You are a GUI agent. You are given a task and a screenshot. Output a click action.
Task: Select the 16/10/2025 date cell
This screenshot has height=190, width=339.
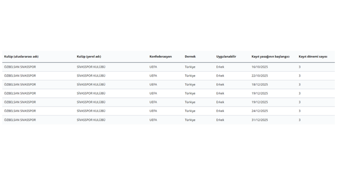tap(260, 67)
